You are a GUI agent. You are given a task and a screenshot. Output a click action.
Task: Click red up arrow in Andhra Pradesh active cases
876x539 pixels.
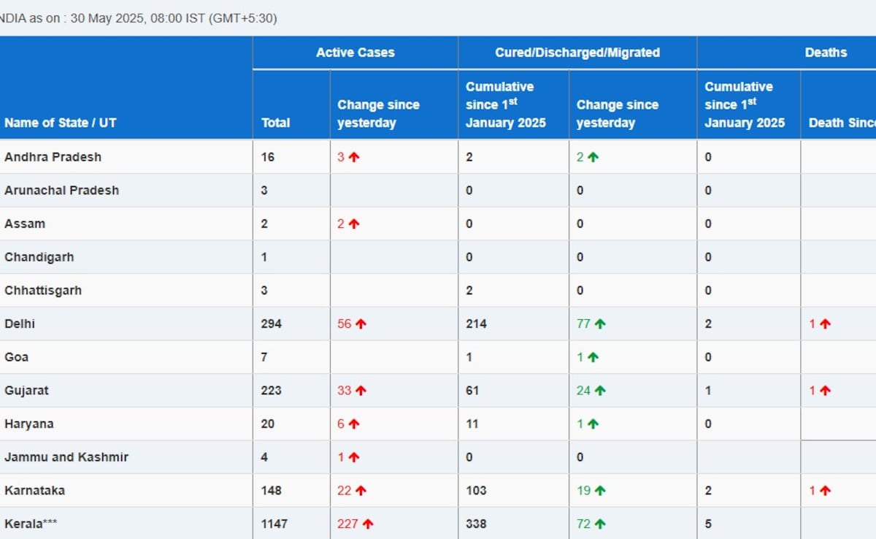pos(354,157)
